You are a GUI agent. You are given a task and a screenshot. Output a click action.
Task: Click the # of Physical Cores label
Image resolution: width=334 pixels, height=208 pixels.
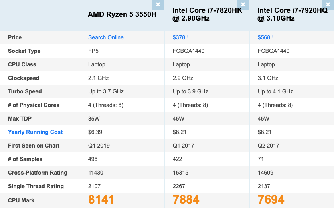(x=34, y=105)
